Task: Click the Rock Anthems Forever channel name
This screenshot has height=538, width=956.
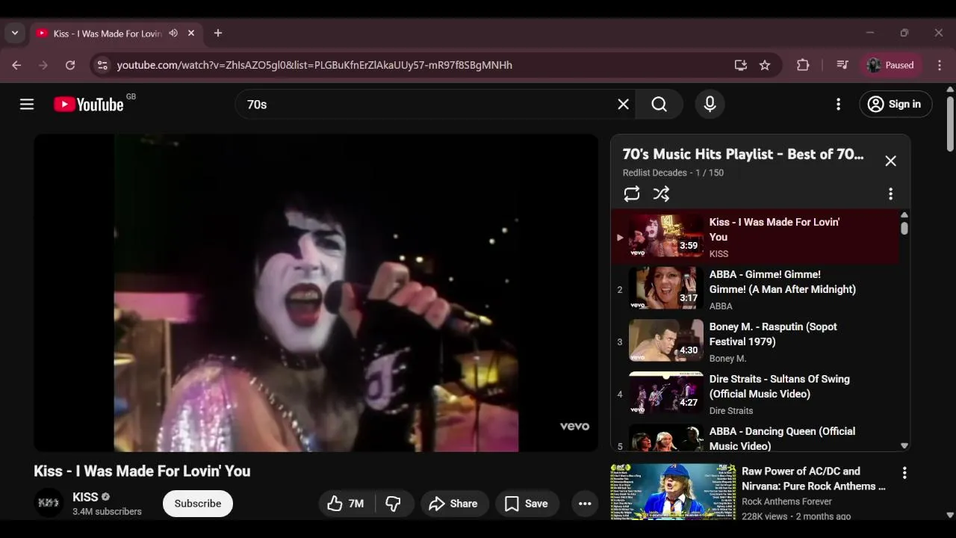Action: (786, 501)
